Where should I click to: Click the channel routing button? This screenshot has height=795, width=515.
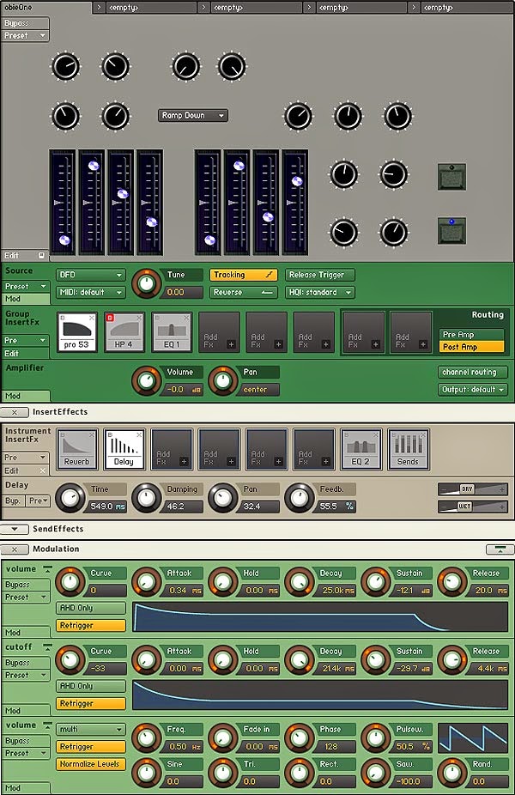(x=473, y=372)
